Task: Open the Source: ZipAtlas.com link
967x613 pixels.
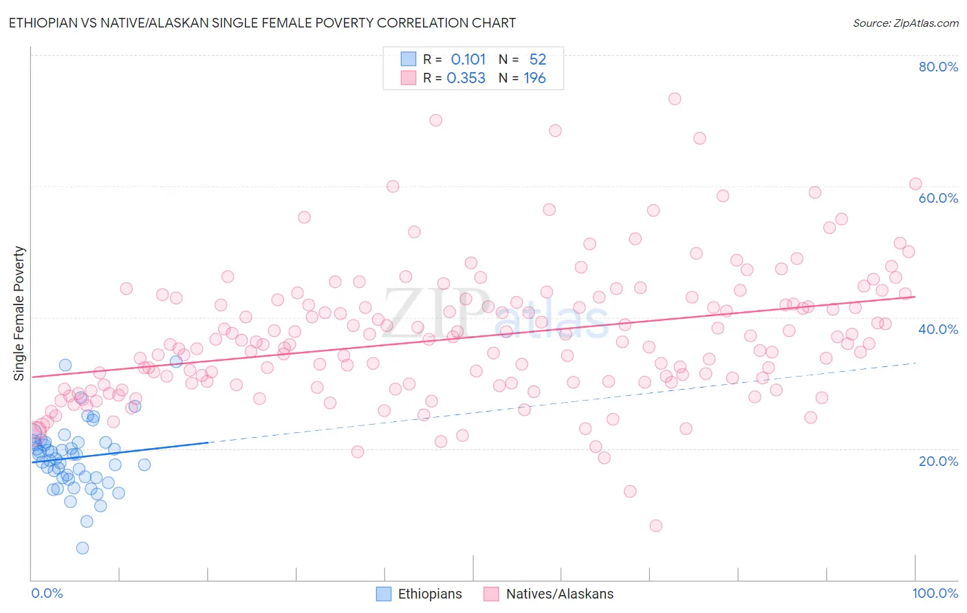Action: (x=905, y=23)
